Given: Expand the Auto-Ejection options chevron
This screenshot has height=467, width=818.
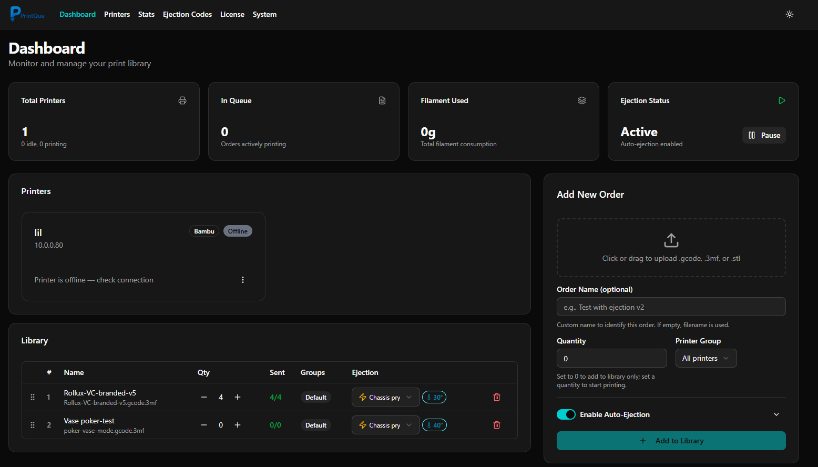Looking at the screenshot, I should [x=776, y=414].
